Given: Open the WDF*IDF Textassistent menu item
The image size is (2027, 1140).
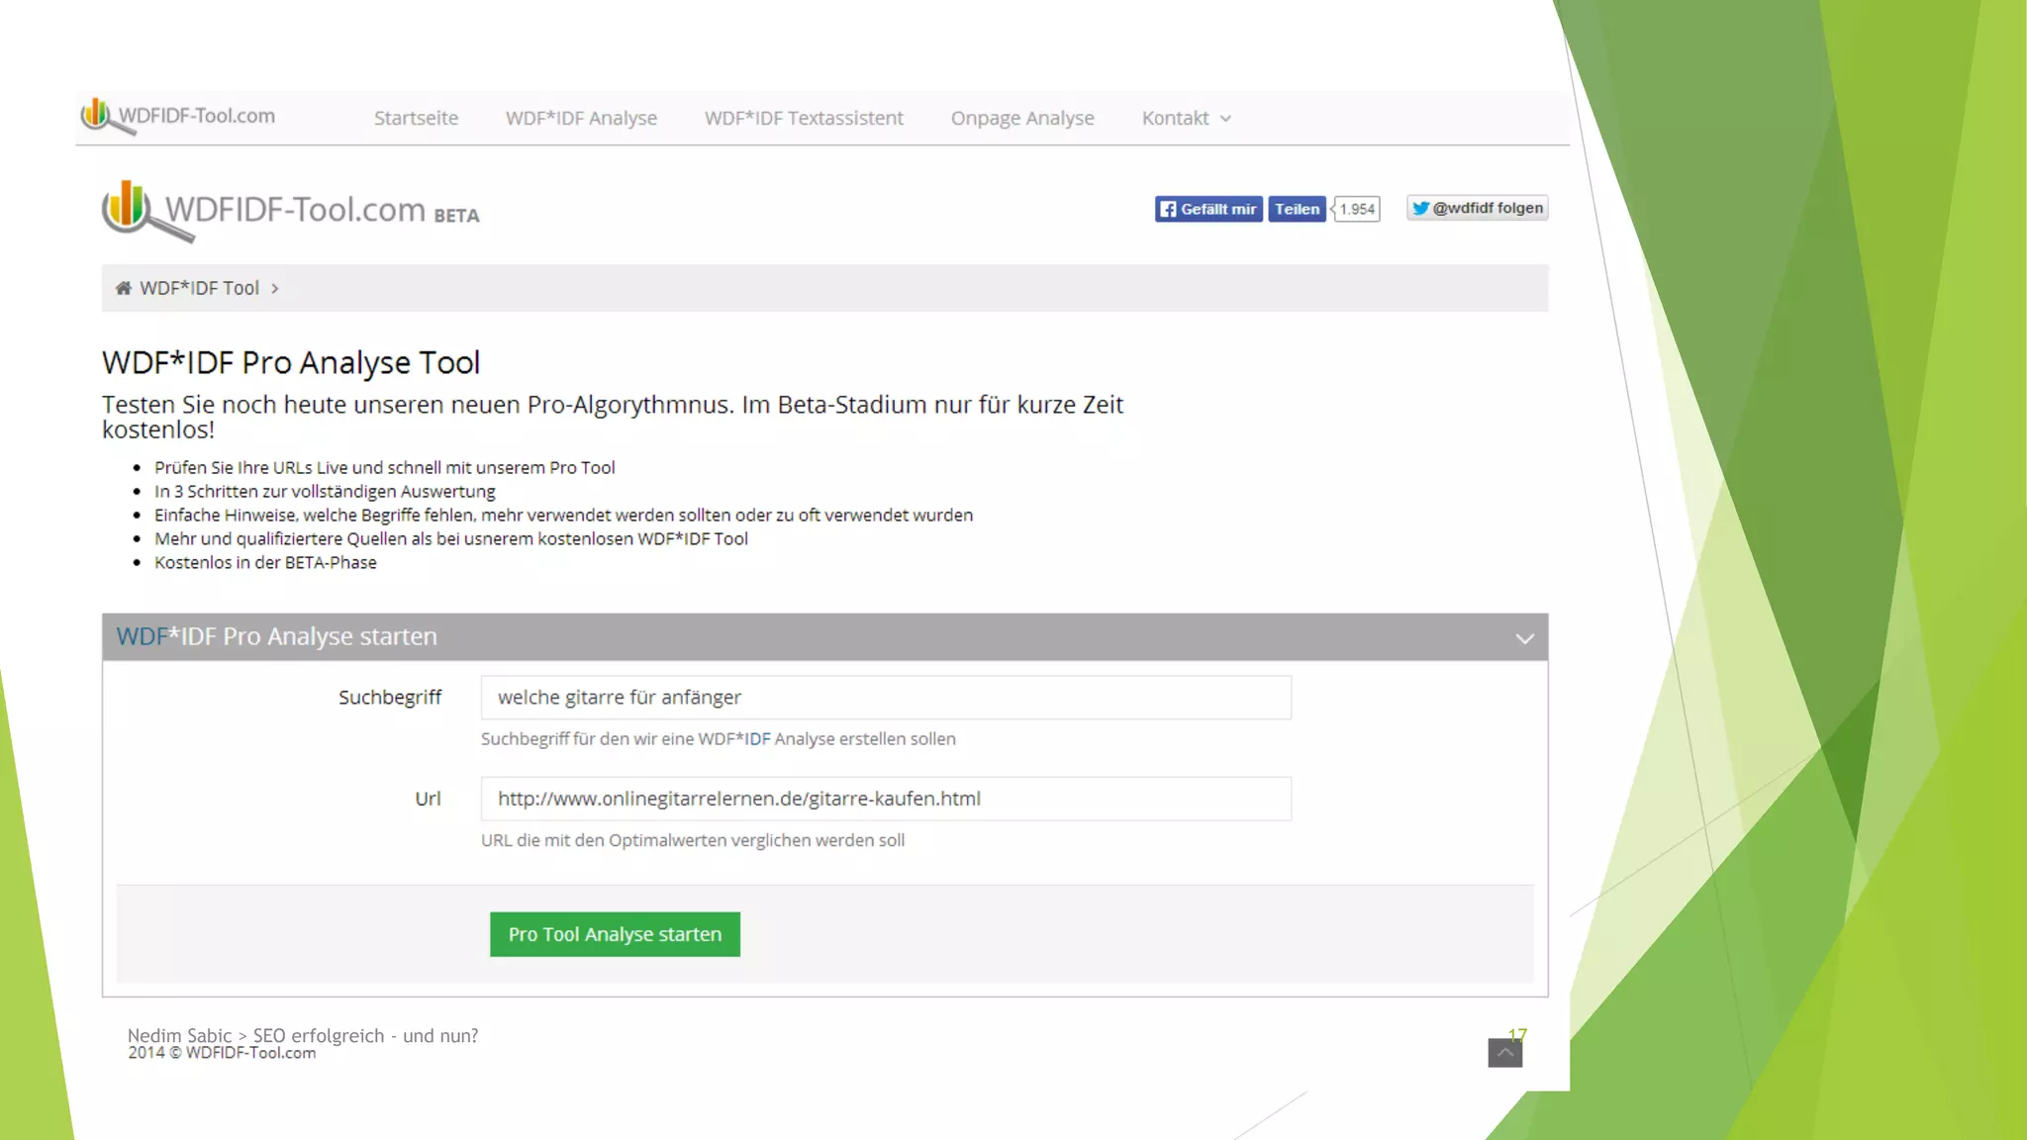Looking at the screenshot, I should click(x=804, y=118).
